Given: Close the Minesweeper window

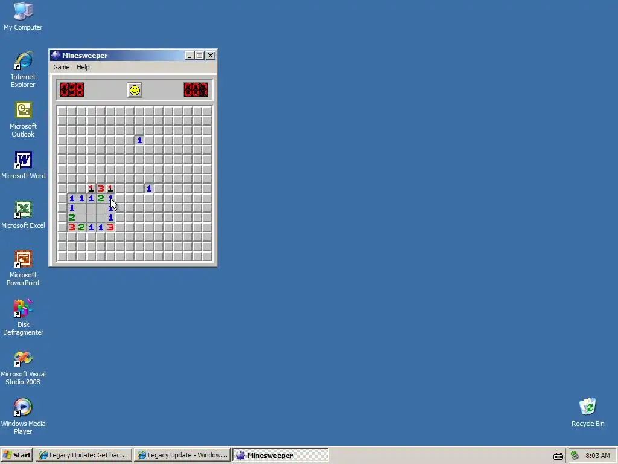Looking at the screenshot, I should tap(211, 56).
